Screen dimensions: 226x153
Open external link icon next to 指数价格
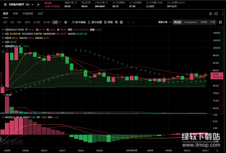pos(76,2)
